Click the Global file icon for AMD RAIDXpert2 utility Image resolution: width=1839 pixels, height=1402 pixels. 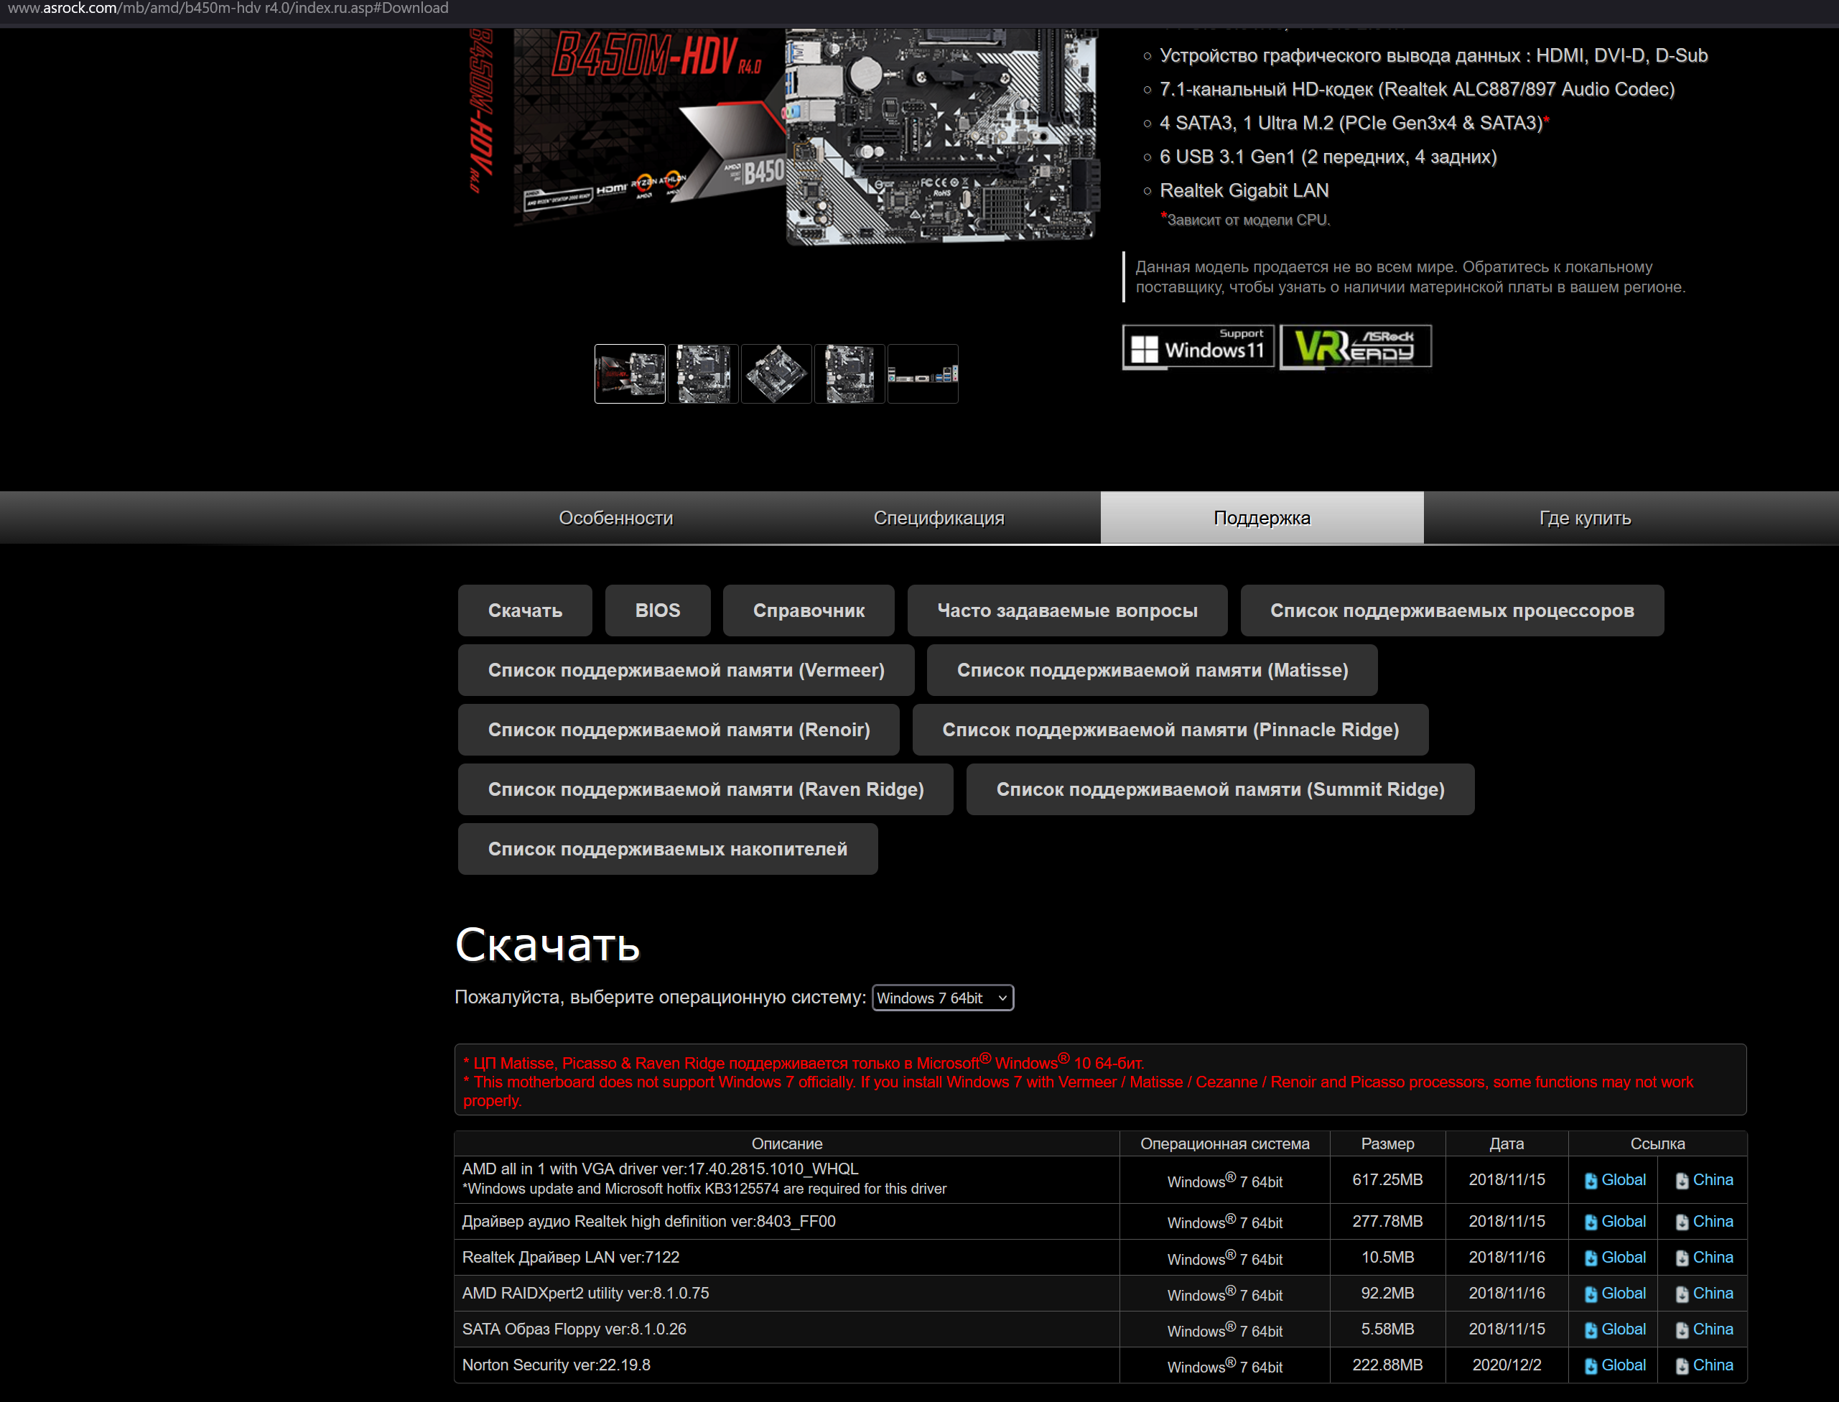(1591, 1294)
